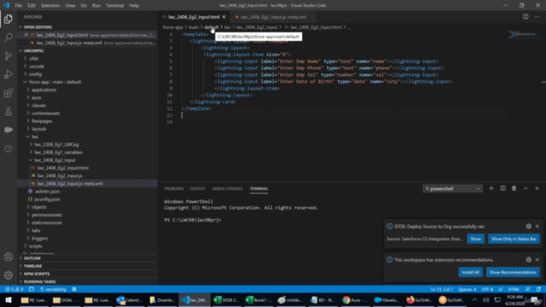Click the lwc breadcrumb segment in editor
Image resolution: width=546 pixels, height=307 pixels.
pos(227,27)
